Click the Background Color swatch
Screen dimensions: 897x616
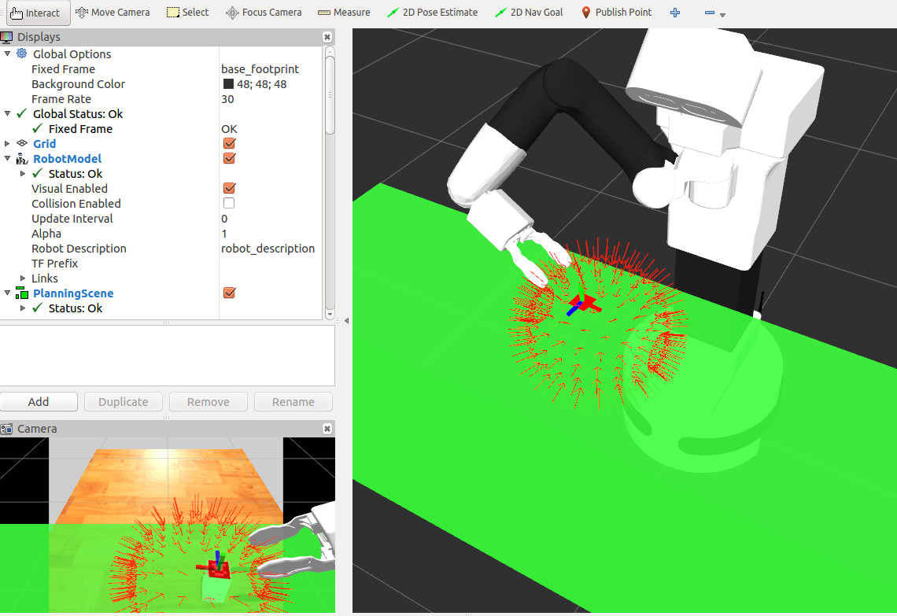coord(228,84)
